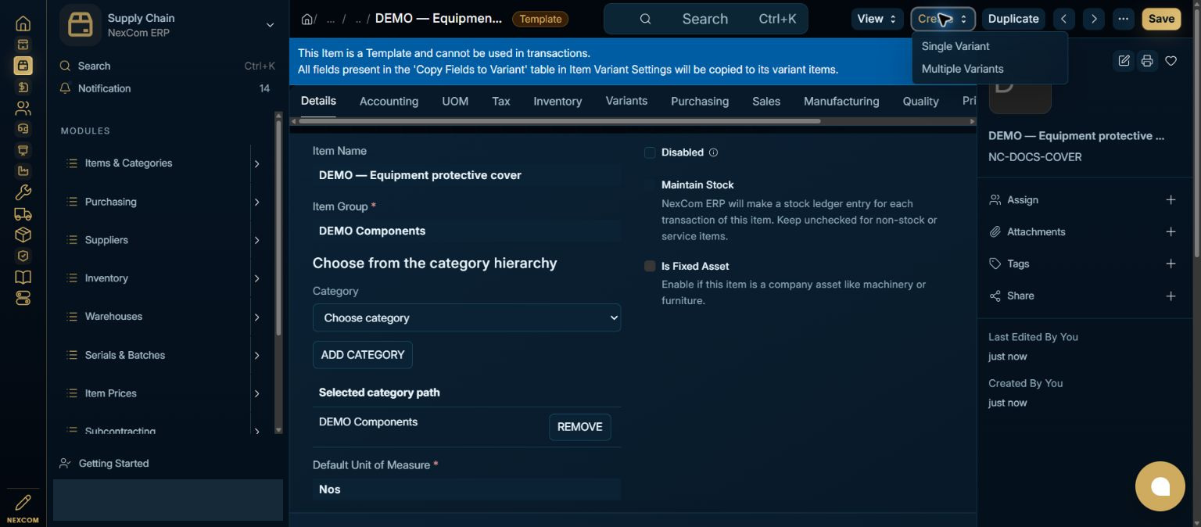1201x527 pixels.
Task: Open the home icon in the icon rail
Action: 23,23
